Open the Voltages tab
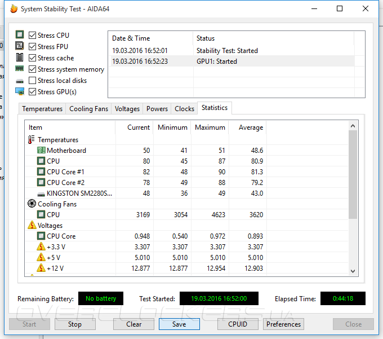This screenshot has width=383, height=339. pyautogui.click(x=127, y=109)
